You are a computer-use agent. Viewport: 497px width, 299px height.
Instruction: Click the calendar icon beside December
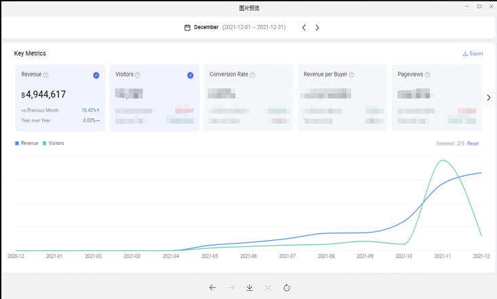(188, 28)
